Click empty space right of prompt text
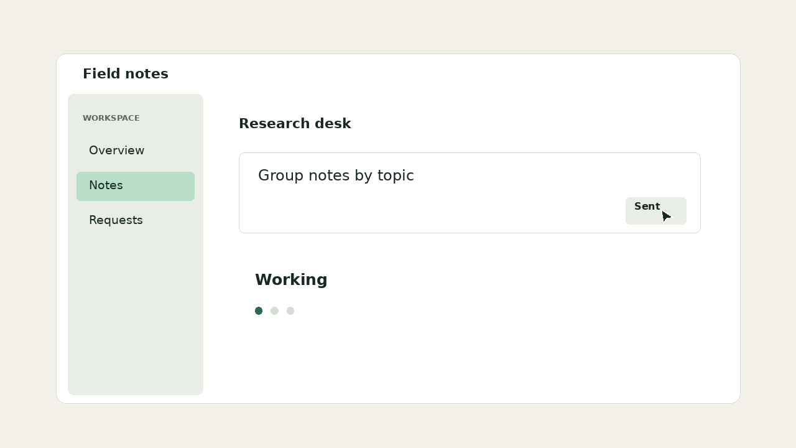The width and height of the screenshot is (796, 448). [553, 176]
